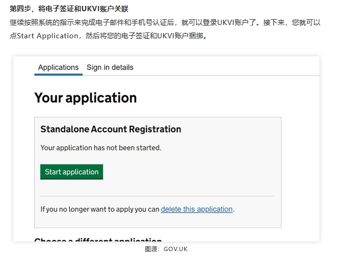Switch to the Sign in details tab
The height and width of the screenshot is (267, 338).
tap(110, 68)
